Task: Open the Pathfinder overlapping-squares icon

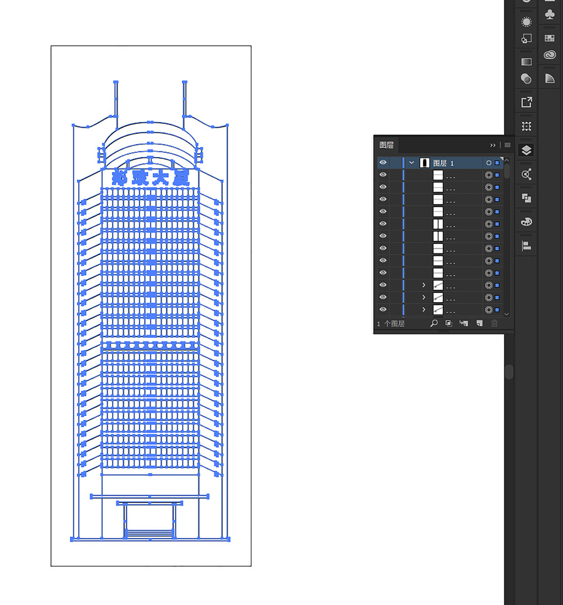Action: (x=526, y=198)
